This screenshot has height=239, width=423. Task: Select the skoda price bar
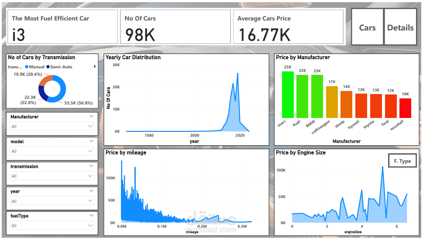(x=346, y=104)
